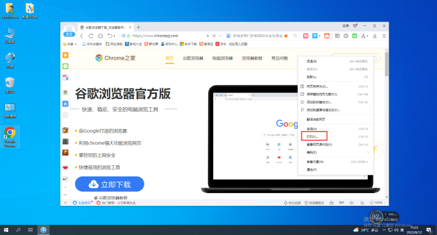Viewport: 437px width, 235px height.
Task: Open the Windows Start button
Action: [6, 230]
